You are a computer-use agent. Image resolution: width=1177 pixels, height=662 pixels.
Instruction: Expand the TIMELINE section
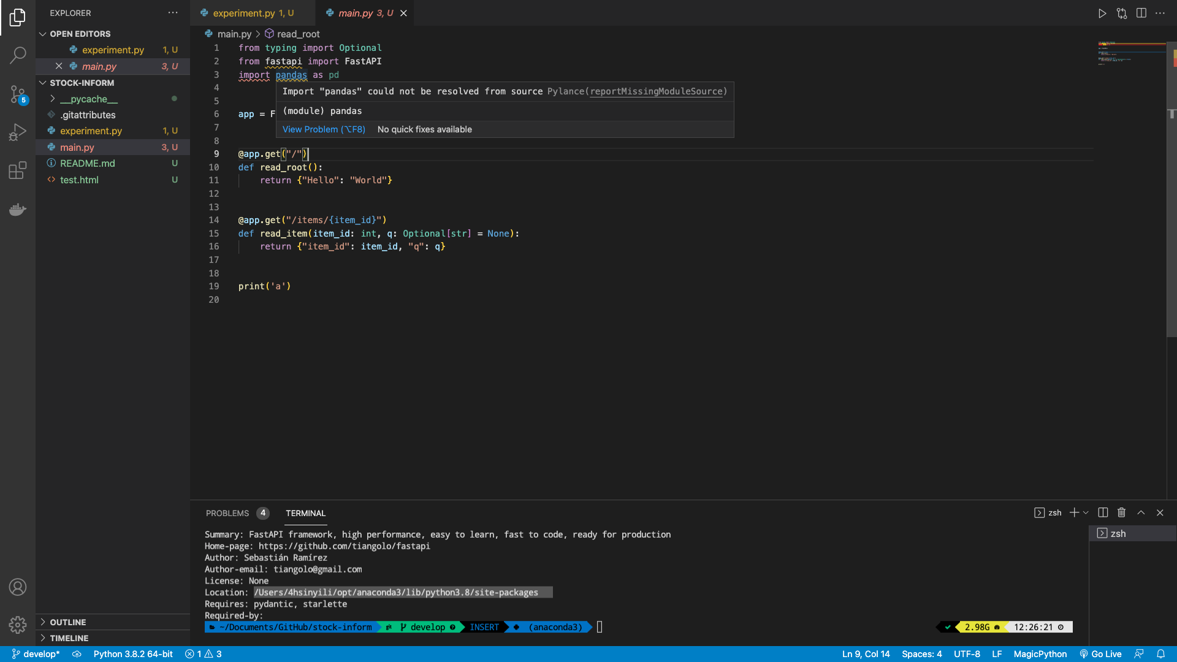(69, 638)
